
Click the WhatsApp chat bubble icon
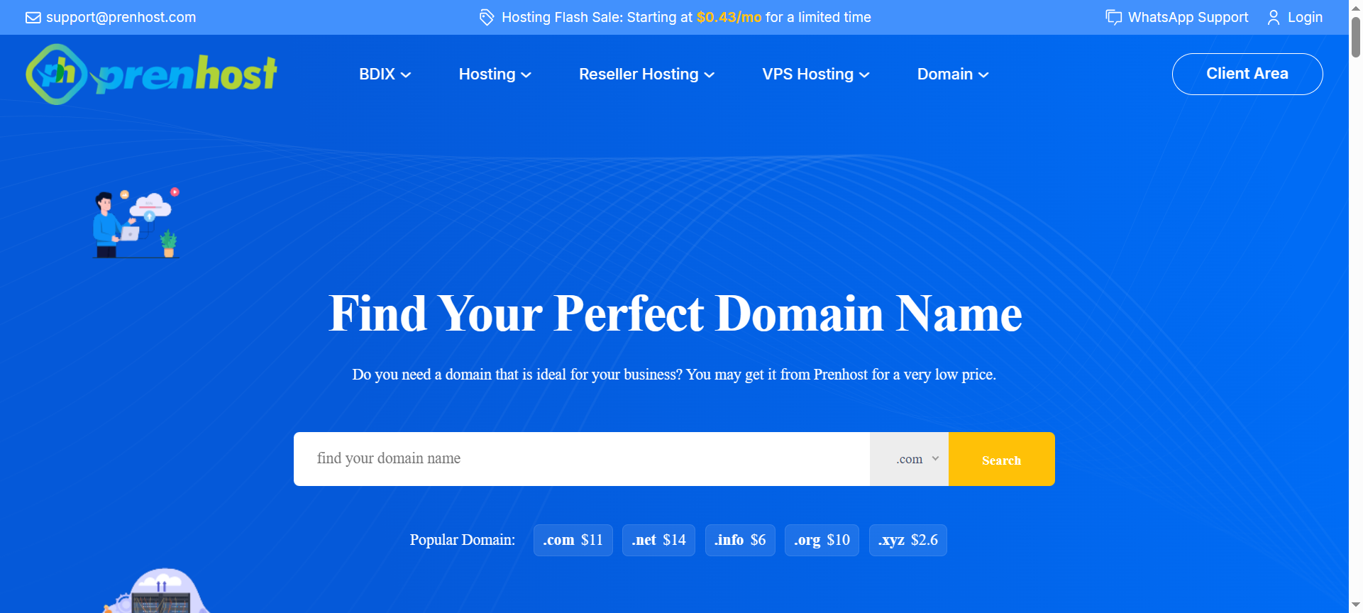[1113, 18]
